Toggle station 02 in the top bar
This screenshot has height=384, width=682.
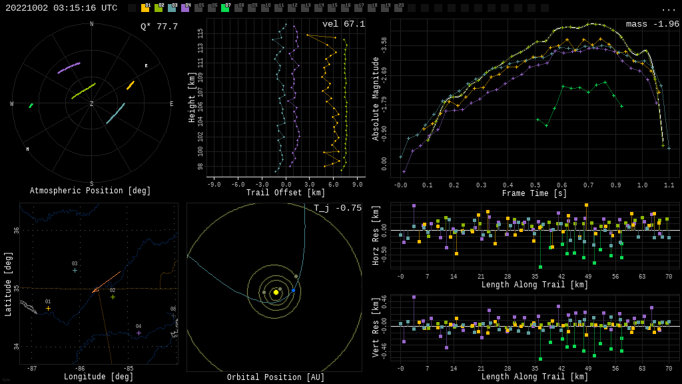coord(159,7)
